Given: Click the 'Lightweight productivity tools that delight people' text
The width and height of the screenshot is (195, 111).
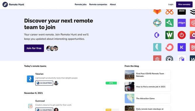Looking at the screenshot, I should (56, 78).
